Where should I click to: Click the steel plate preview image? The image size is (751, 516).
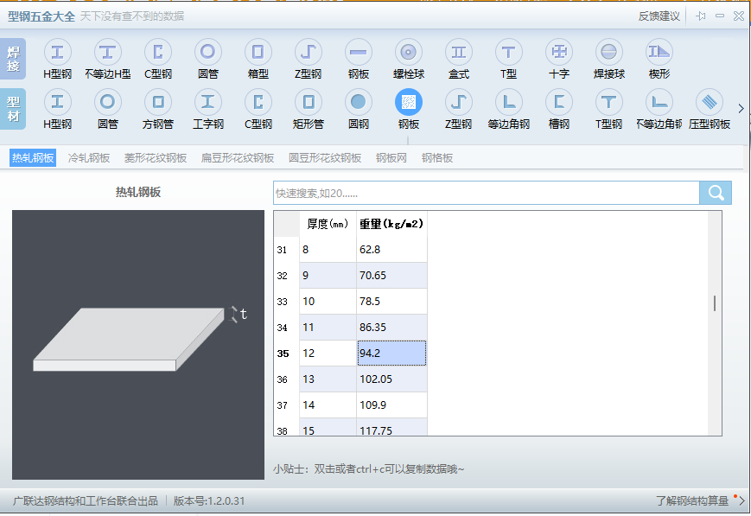(138, 345)
